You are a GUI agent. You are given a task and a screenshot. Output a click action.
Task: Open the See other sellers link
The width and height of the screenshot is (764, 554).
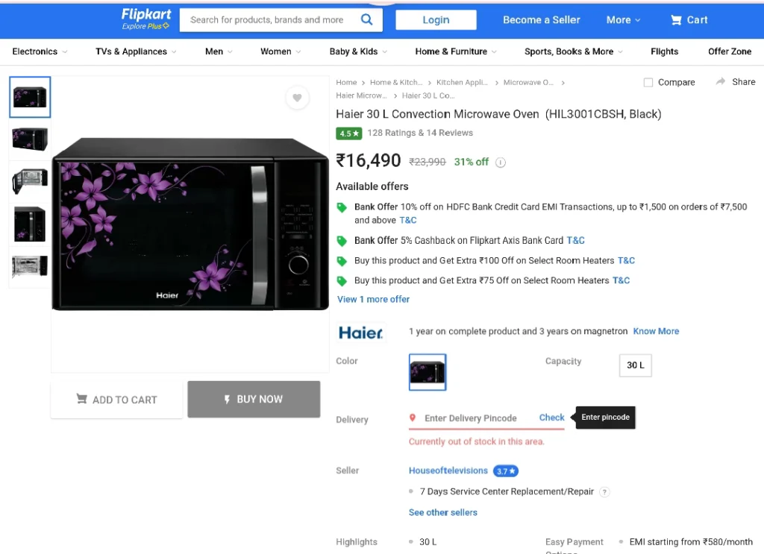(443, 513)
